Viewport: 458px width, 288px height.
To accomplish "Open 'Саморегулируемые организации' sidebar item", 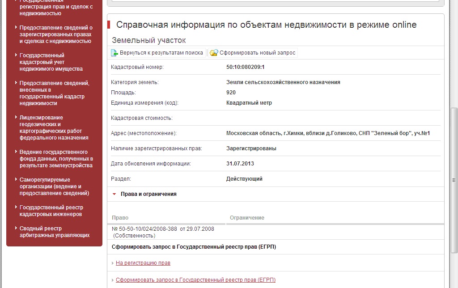I will coord(54,186).
